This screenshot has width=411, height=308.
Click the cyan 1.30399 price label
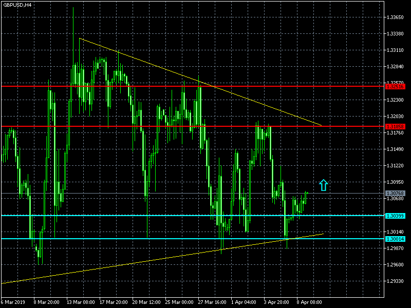tap(395, 216)
